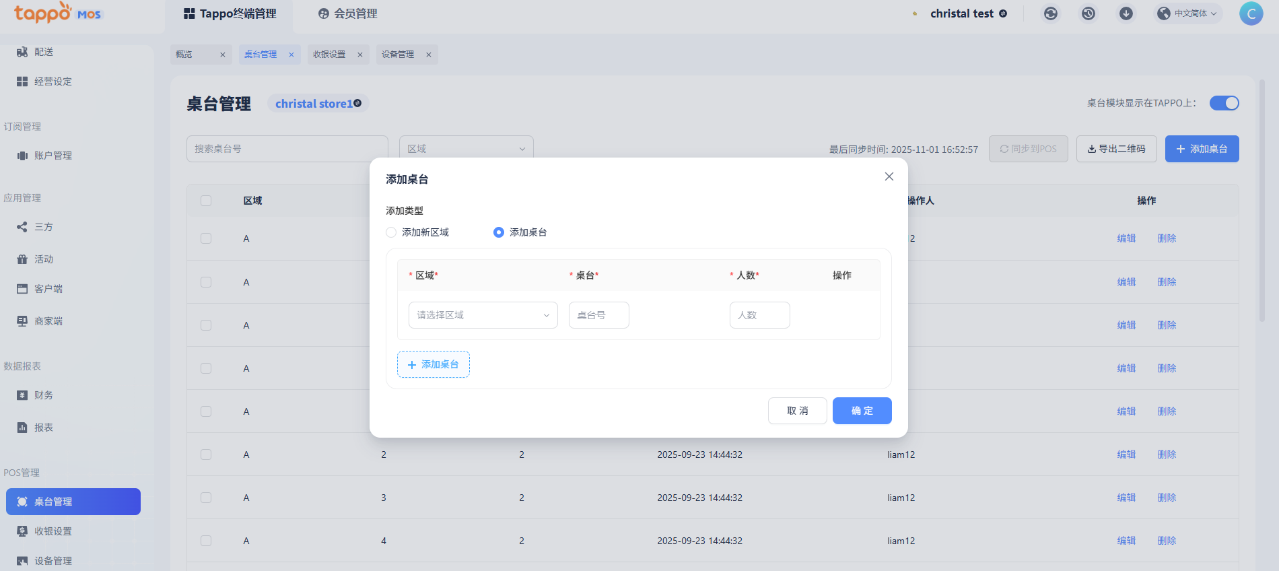The width and height of the screenshot is (1279, 571).
Task: Check the select-all checkbox in table header
Action: 206,201
